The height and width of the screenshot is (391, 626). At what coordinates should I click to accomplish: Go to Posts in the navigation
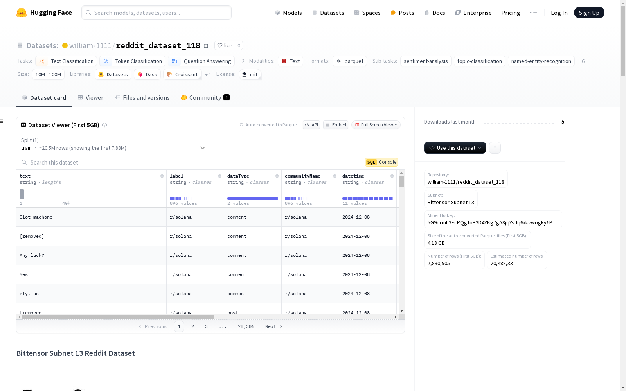(x=402, y=13)
